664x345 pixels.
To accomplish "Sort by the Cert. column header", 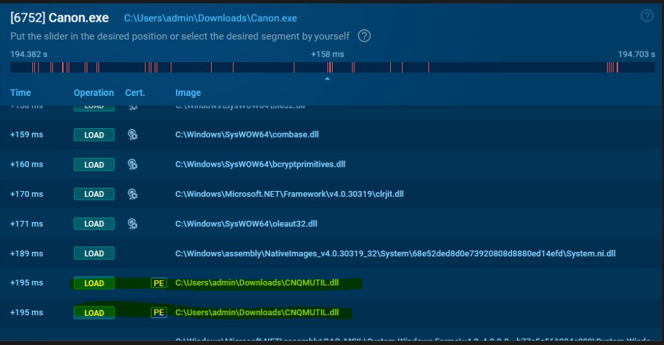I will (x=135, y=93).
